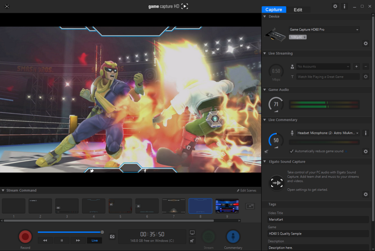Toggle the speaker mute icon near timer
Image resolution: width=375 pixels, height=251 pixels.
192,241
